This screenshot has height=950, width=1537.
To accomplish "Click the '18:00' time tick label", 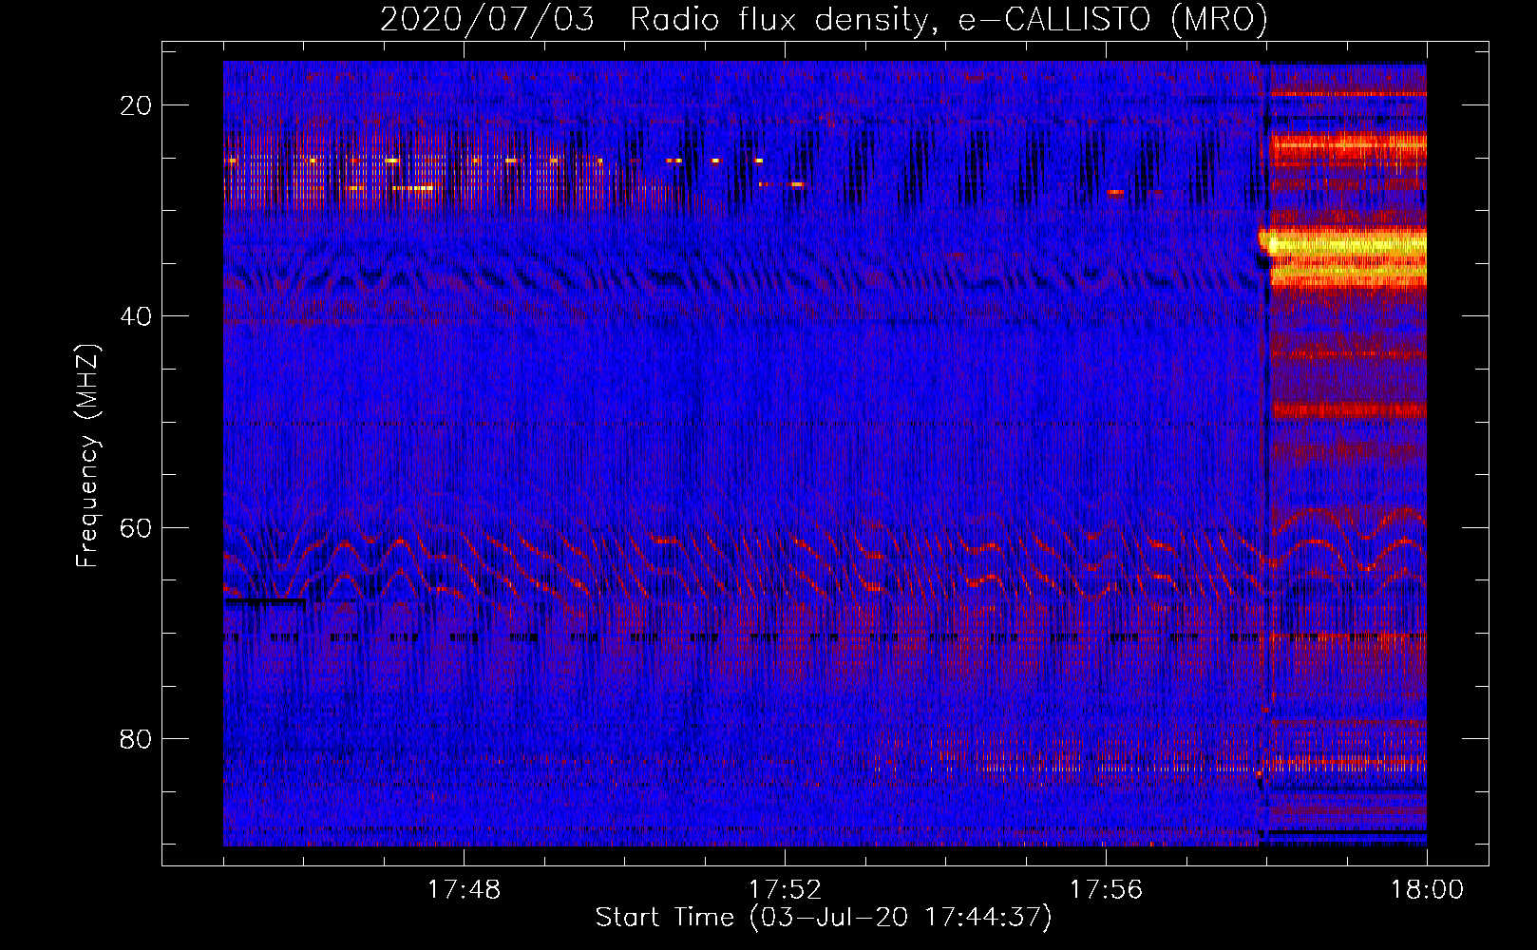I will click(x=1427, y=890).
